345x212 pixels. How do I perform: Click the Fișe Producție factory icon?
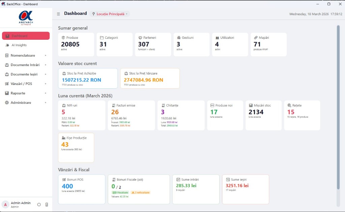click(x=64, y=138)
